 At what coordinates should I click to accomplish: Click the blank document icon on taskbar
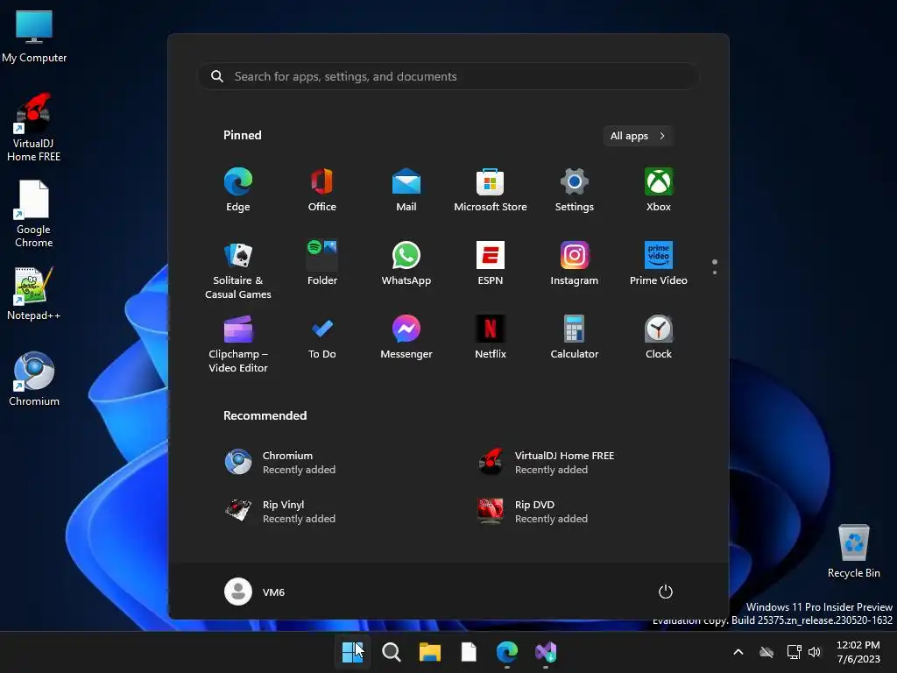[469, 652]
